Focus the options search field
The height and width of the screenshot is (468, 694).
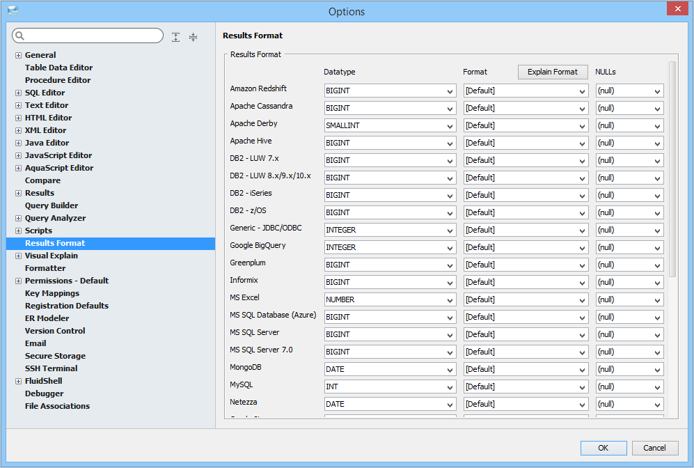pos(88,36)
